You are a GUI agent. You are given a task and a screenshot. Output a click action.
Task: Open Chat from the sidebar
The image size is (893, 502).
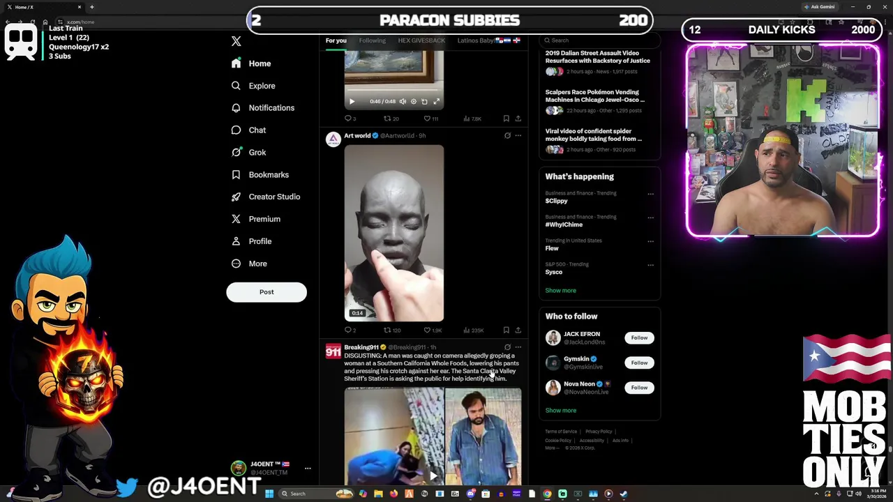tap(248, 130)
